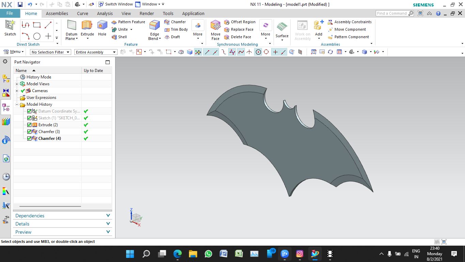Open the File tab

(10, 13)
